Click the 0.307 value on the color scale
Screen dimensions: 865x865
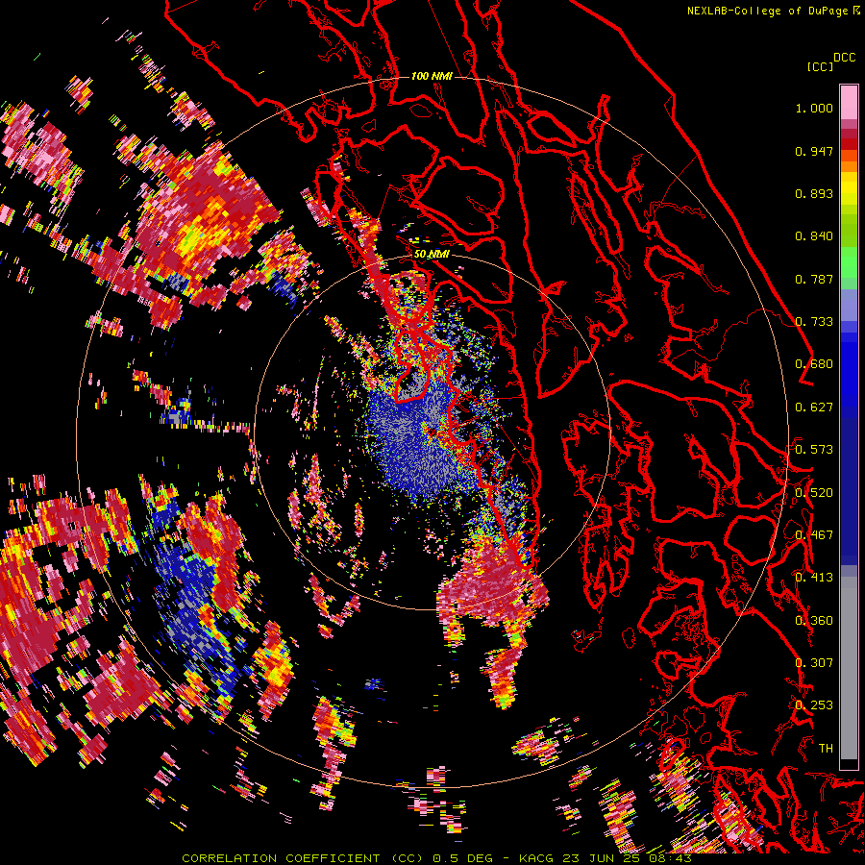coord(814,663)
